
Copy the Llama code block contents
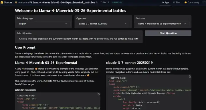tap(98, 94)
